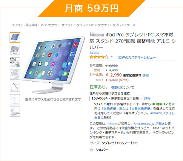Screen dimensions: 183x161
Task: Open the 33件のカスタマーレビュー link
Action: [137, 58]
